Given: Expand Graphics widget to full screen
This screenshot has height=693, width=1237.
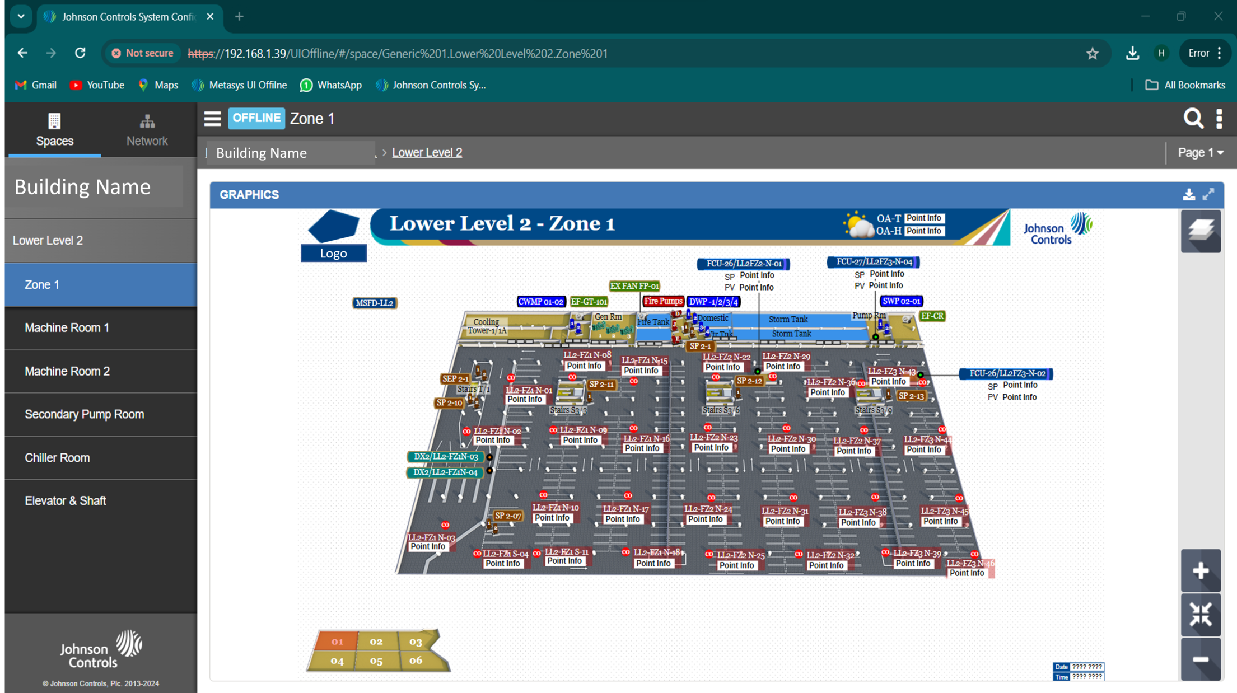Looking at the screenshot, I should pos(1208,194).
